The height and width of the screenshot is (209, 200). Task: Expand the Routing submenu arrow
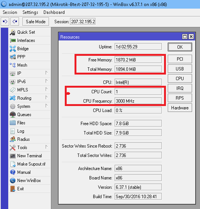pos(46,97)
